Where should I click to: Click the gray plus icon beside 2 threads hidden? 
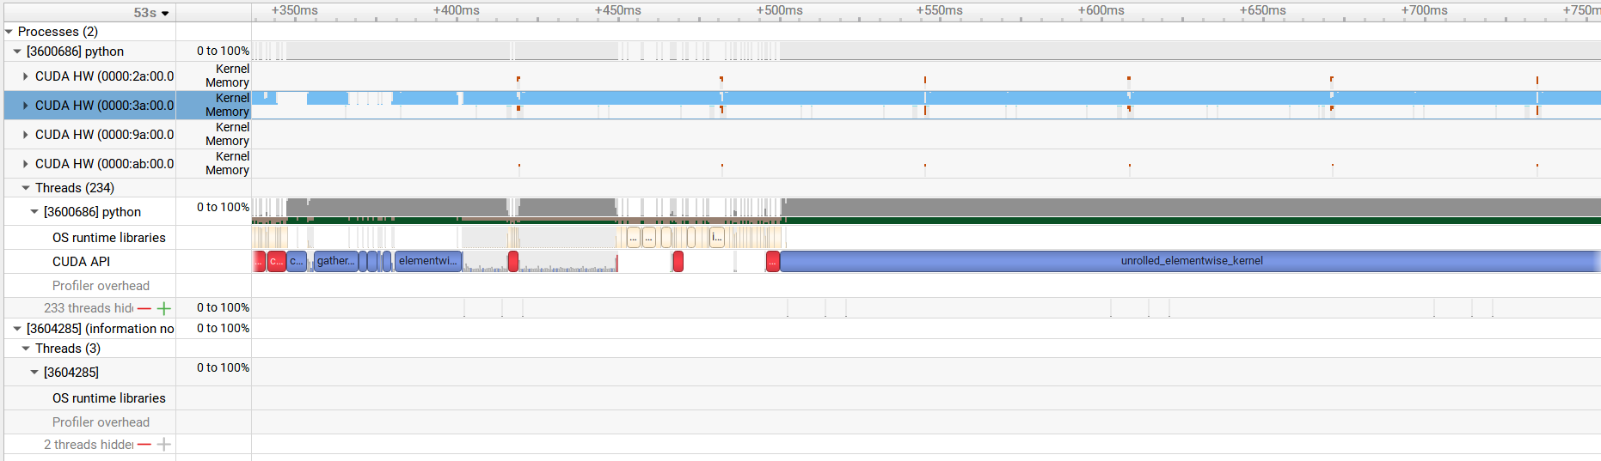click(163, 445)
